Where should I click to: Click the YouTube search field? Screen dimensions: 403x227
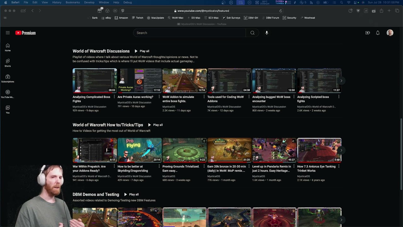pos(190,33)
